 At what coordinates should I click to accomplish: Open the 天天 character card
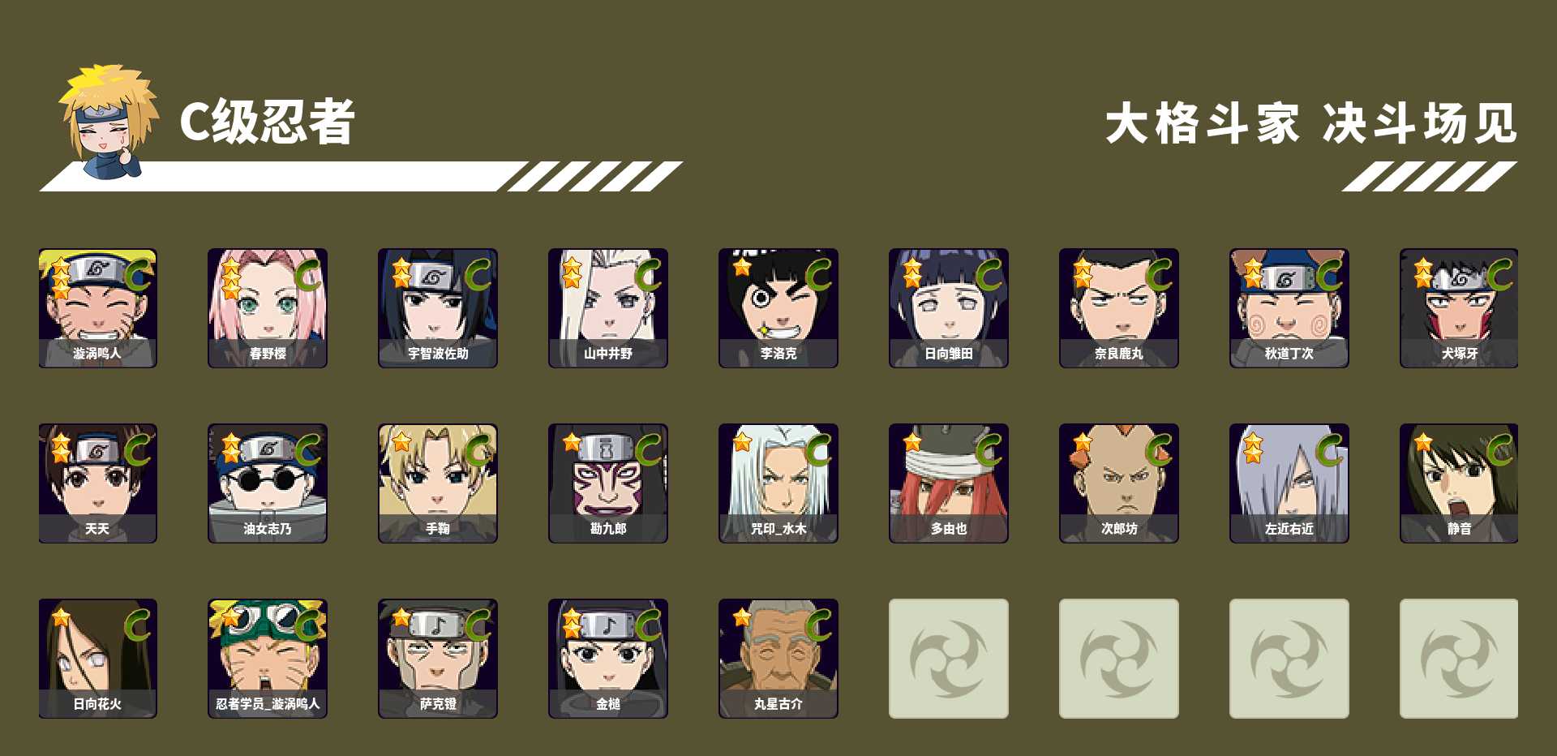pos(97,483)
